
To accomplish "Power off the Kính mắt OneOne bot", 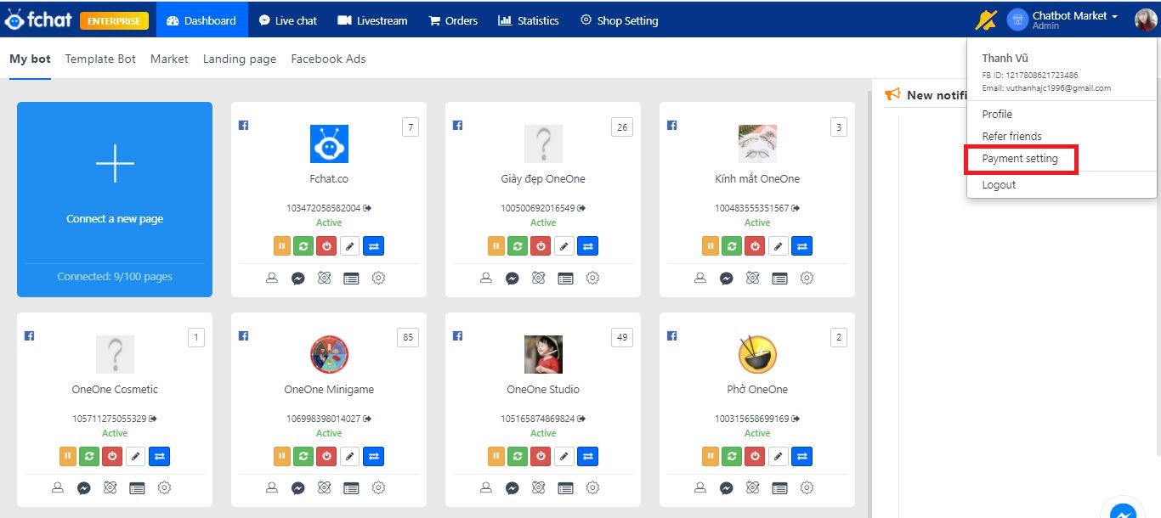I will 756,246.
